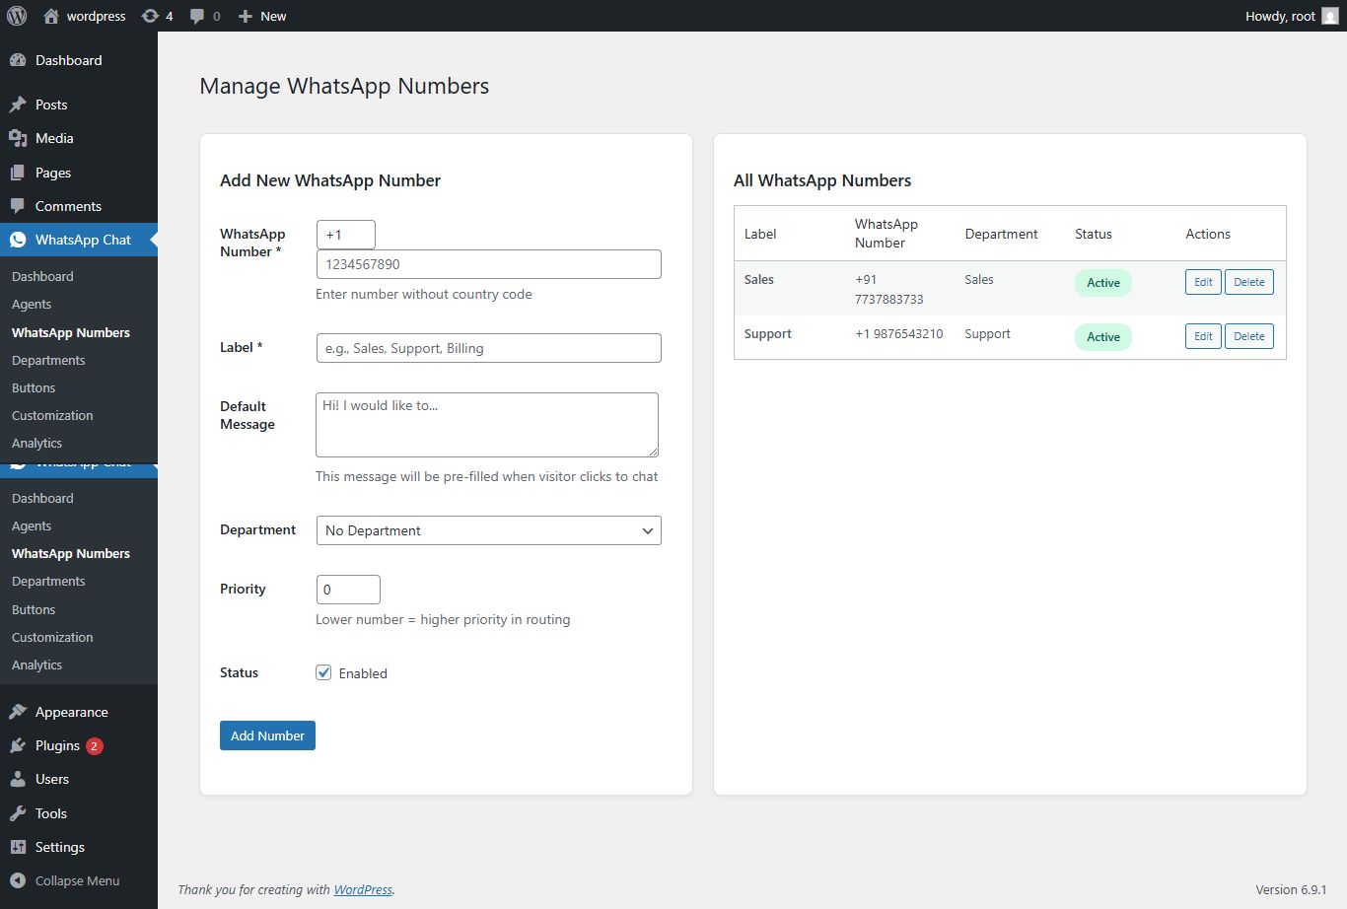Click the Appearance paintbrush icon

pyautogui.click(x=18, y=712)
